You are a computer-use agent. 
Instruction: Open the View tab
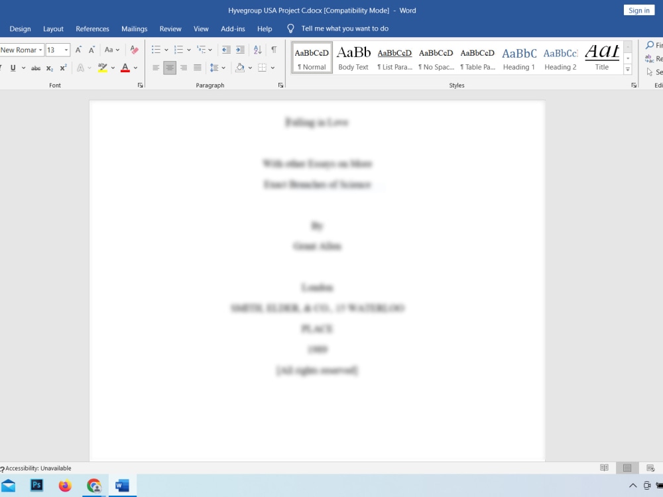(x=201, y=28)
